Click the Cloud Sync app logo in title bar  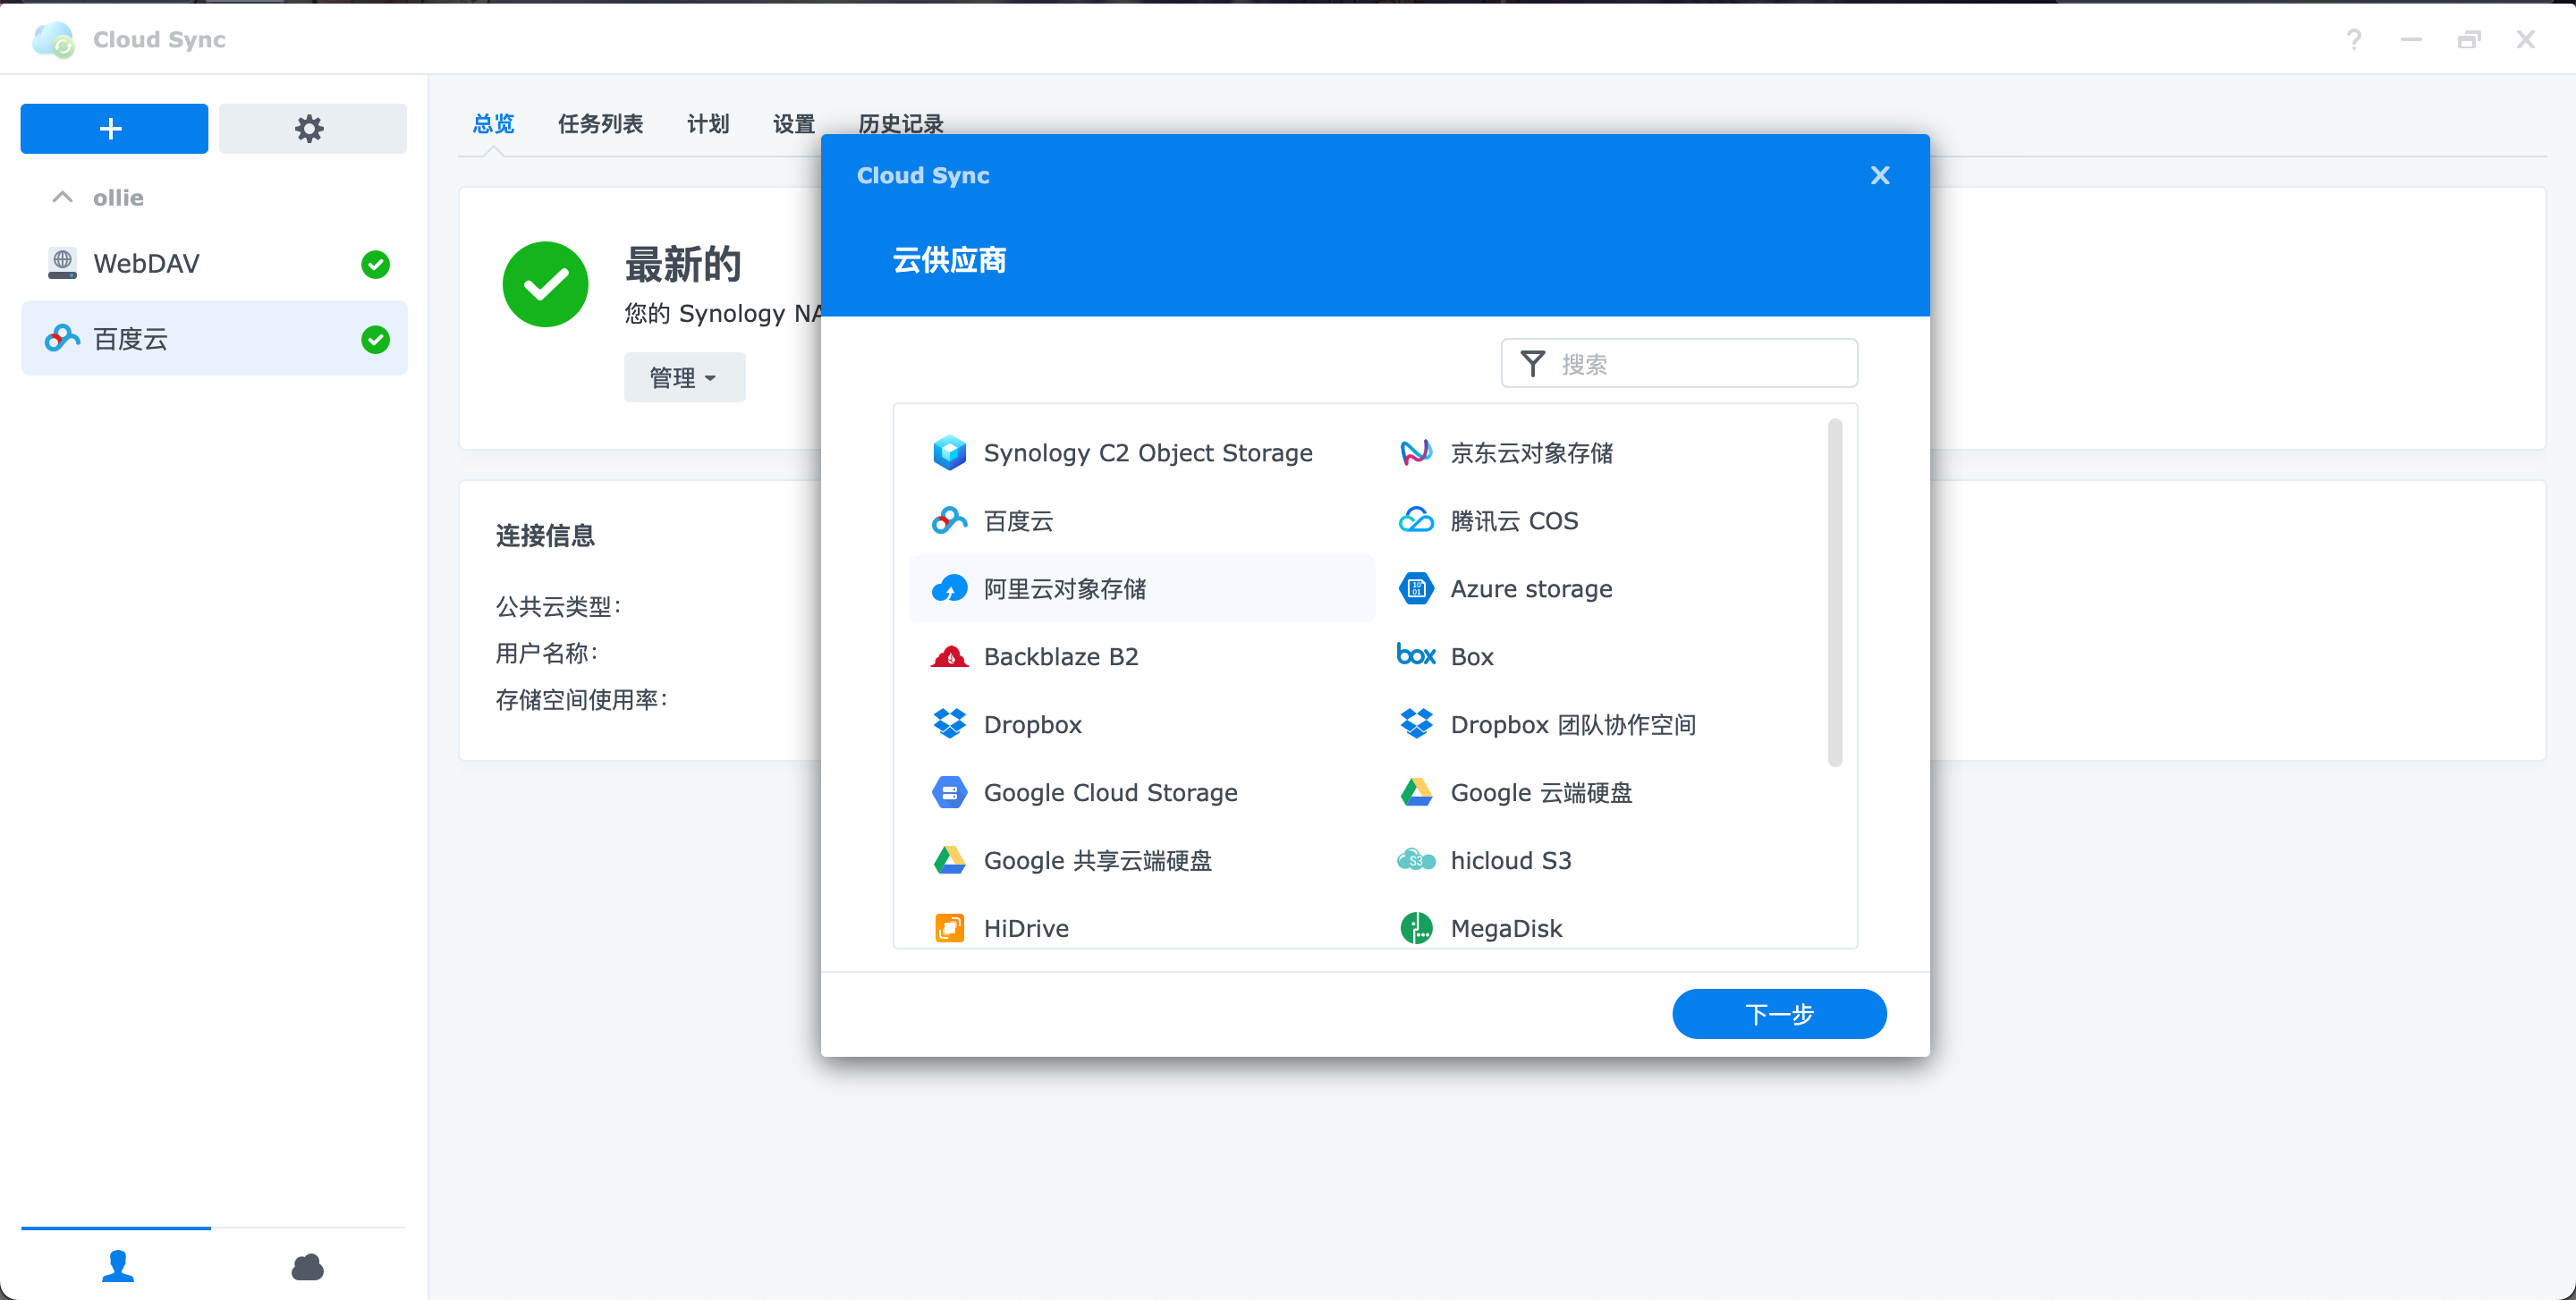(54, 40)
